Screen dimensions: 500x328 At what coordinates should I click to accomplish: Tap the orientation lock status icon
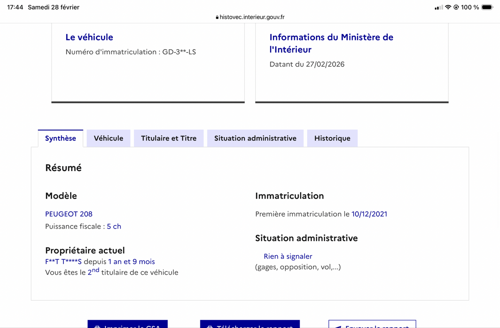[456, 7]
